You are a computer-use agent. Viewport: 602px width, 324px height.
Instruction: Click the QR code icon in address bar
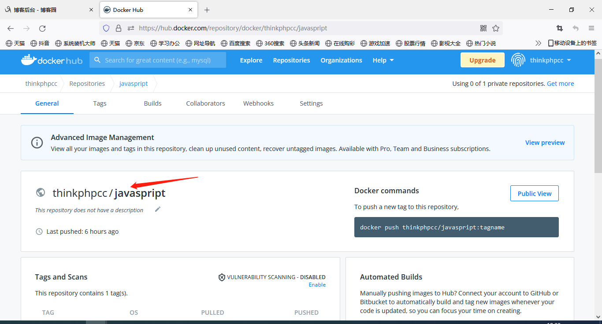[x=483, y=28]
